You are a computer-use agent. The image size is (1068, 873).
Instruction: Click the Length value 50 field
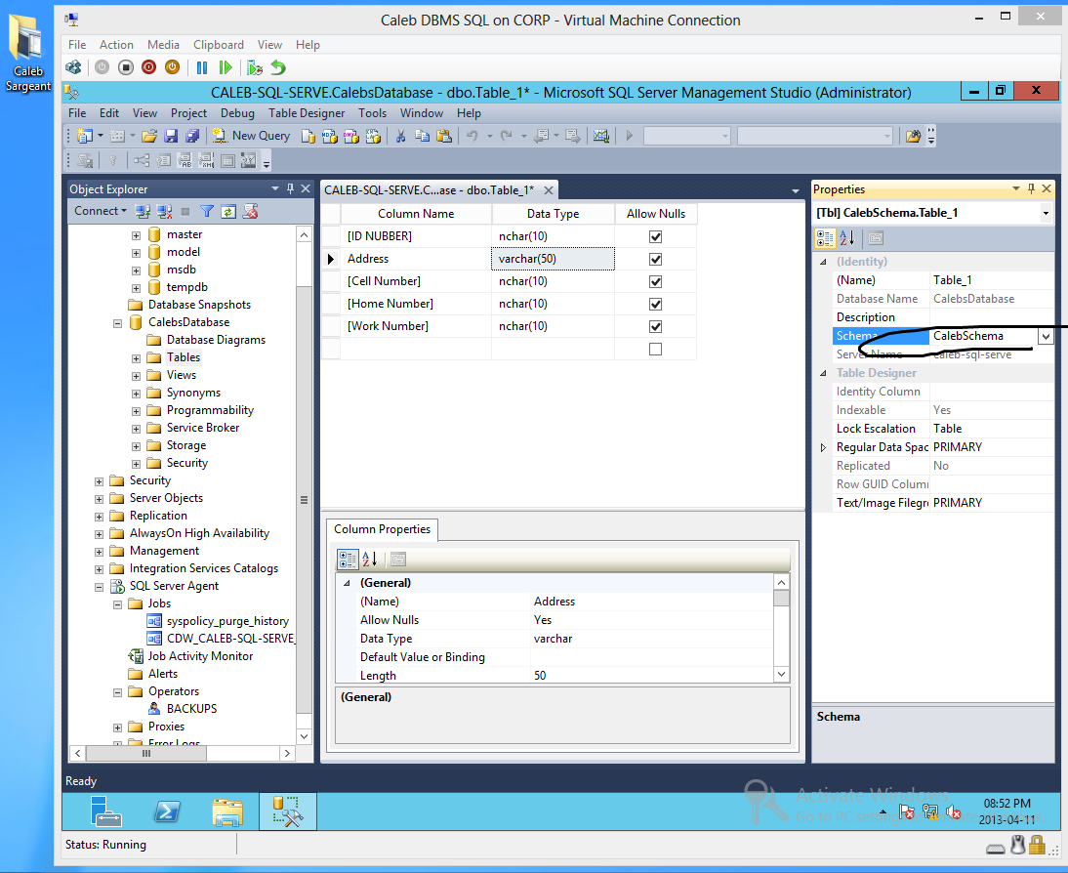point(651,676)
